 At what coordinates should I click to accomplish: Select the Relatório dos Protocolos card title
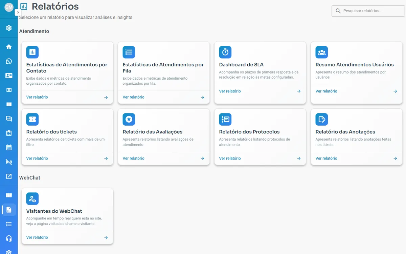(x=249, y=132)
